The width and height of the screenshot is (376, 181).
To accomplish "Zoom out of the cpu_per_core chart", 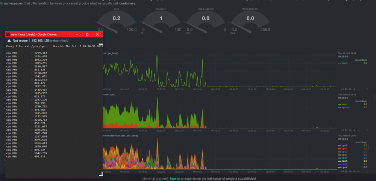I will [358, 171].
